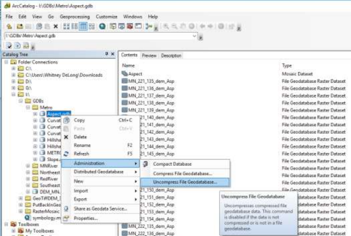The height and width of the screenshot is (236, 351).
Task: Open the Export submenu
Action: pos(100,199)
